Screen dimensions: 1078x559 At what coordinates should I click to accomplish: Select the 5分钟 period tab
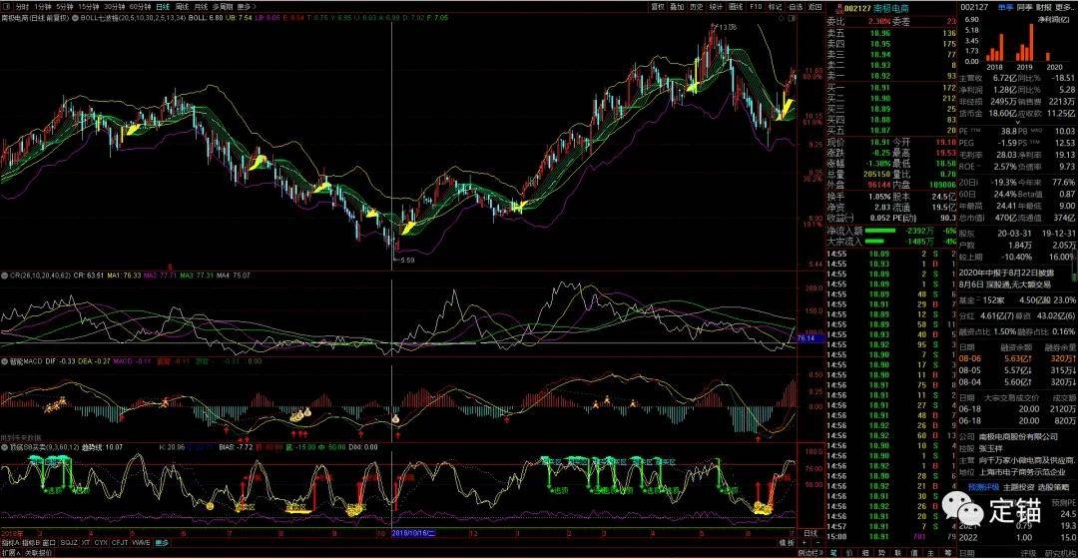(65, 6)
